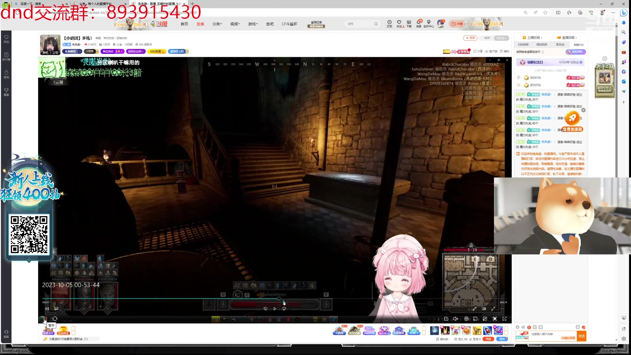Click the video play button in recorded game overlay
The width and height of the screenshot is (631, 355).
[275, 309]
